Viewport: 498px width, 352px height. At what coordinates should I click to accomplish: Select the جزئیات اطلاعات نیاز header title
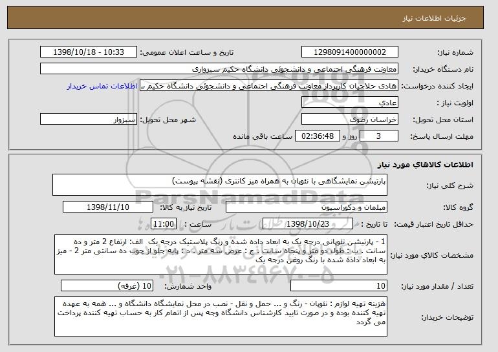(x=434, y=18)
